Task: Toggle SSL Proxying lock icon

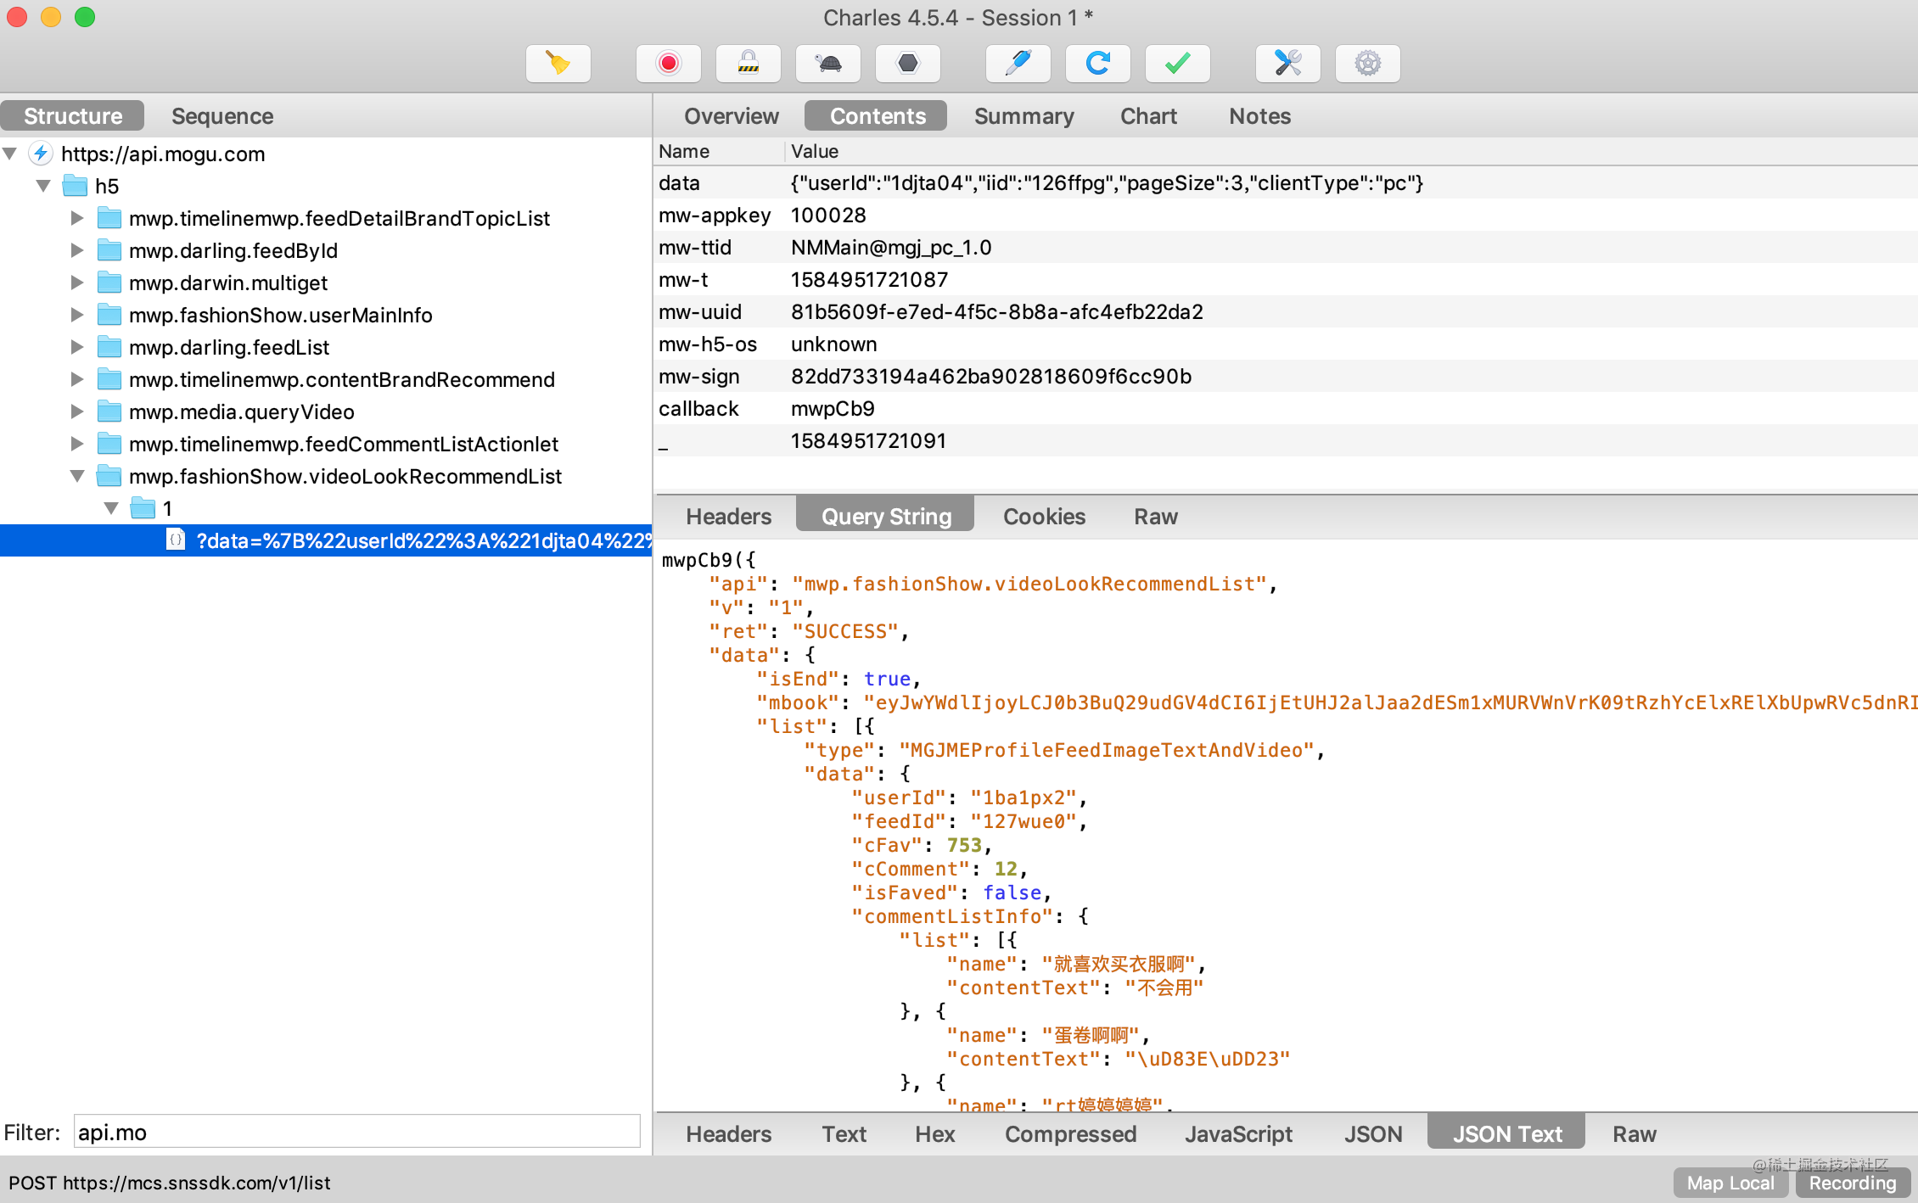Action: [x=748, y=64]
